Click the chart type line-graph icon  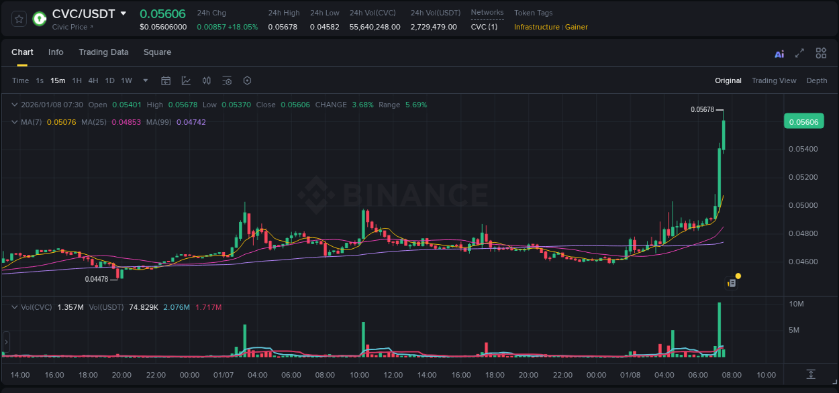pyautogui.click(x=186, y=80)
